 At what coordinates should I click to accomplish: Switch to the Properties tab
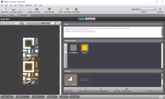pyautogui.click(x=90, y=19)
